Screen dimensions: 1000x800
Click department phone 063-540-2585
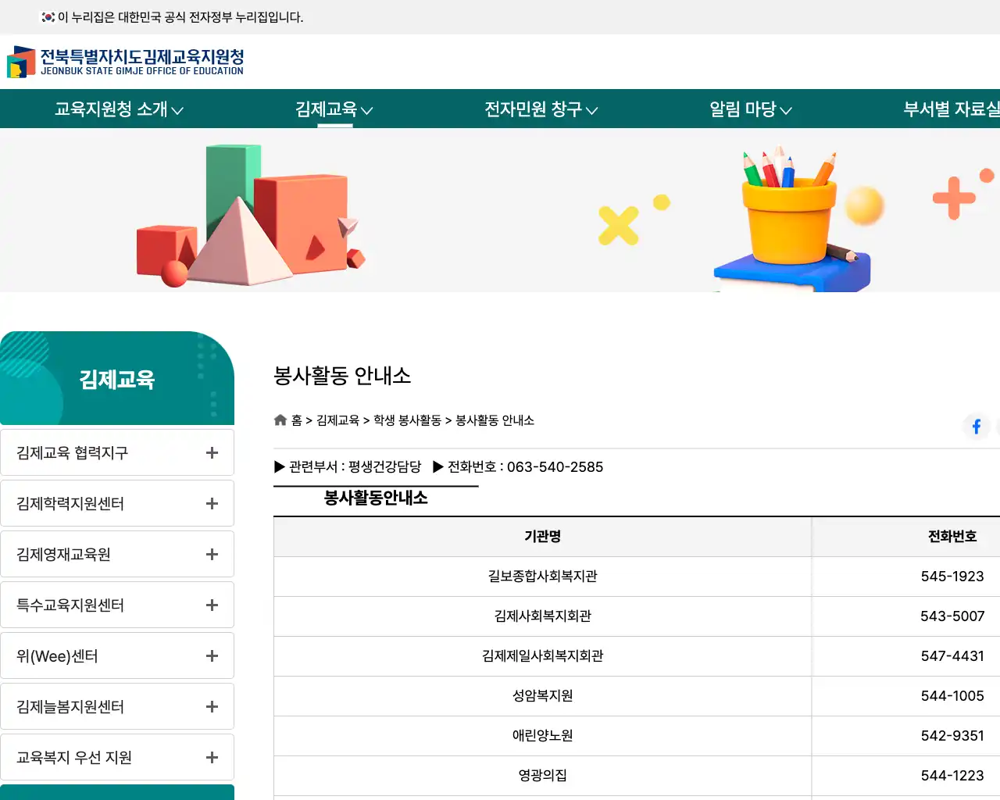[555, 467]
